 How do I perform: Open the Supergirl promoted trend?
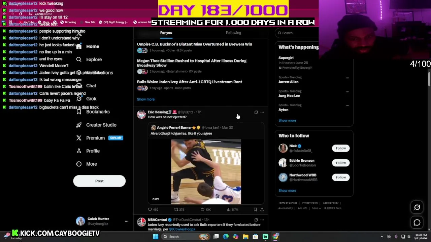tap(286, 58)
